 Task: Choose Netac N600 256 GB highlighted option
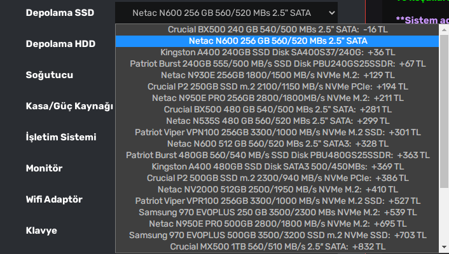(x=278, y=41)
